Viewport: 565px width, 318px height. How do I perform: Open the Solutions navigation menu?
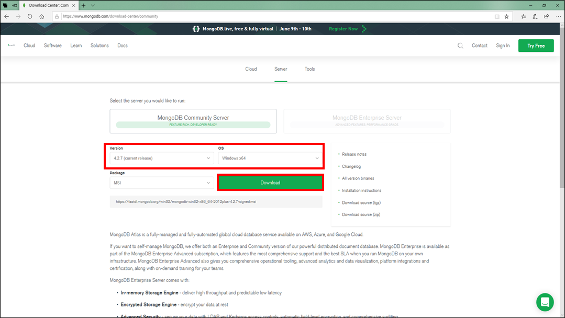pyautogui.click(x=99, y=46)
